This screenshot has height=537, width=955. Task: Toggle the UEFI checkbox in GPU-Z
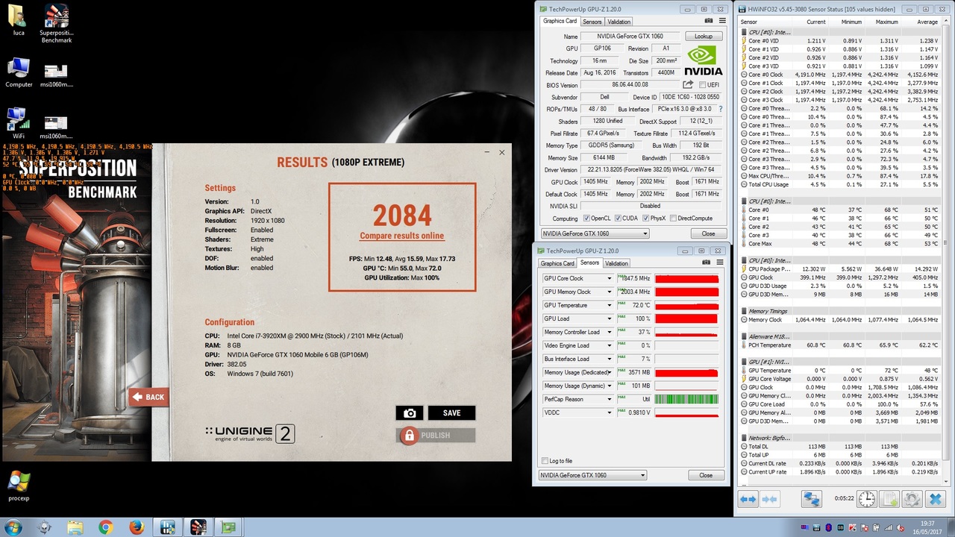[703, 85]
